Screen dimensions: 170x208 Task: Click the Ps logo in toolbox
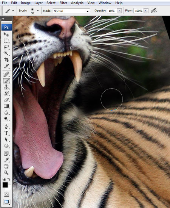[x=6, y=27]
